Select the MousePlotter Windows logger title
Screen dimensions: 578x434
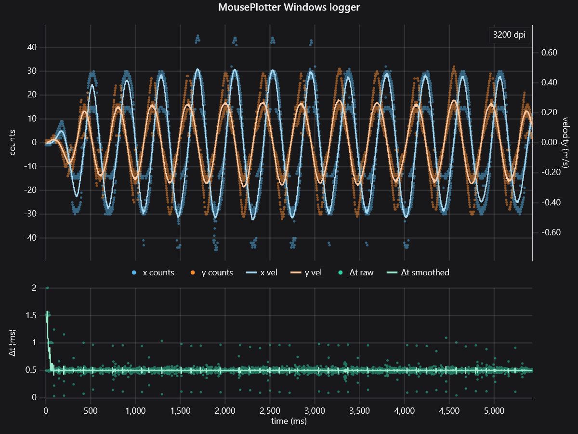point(289,8)
